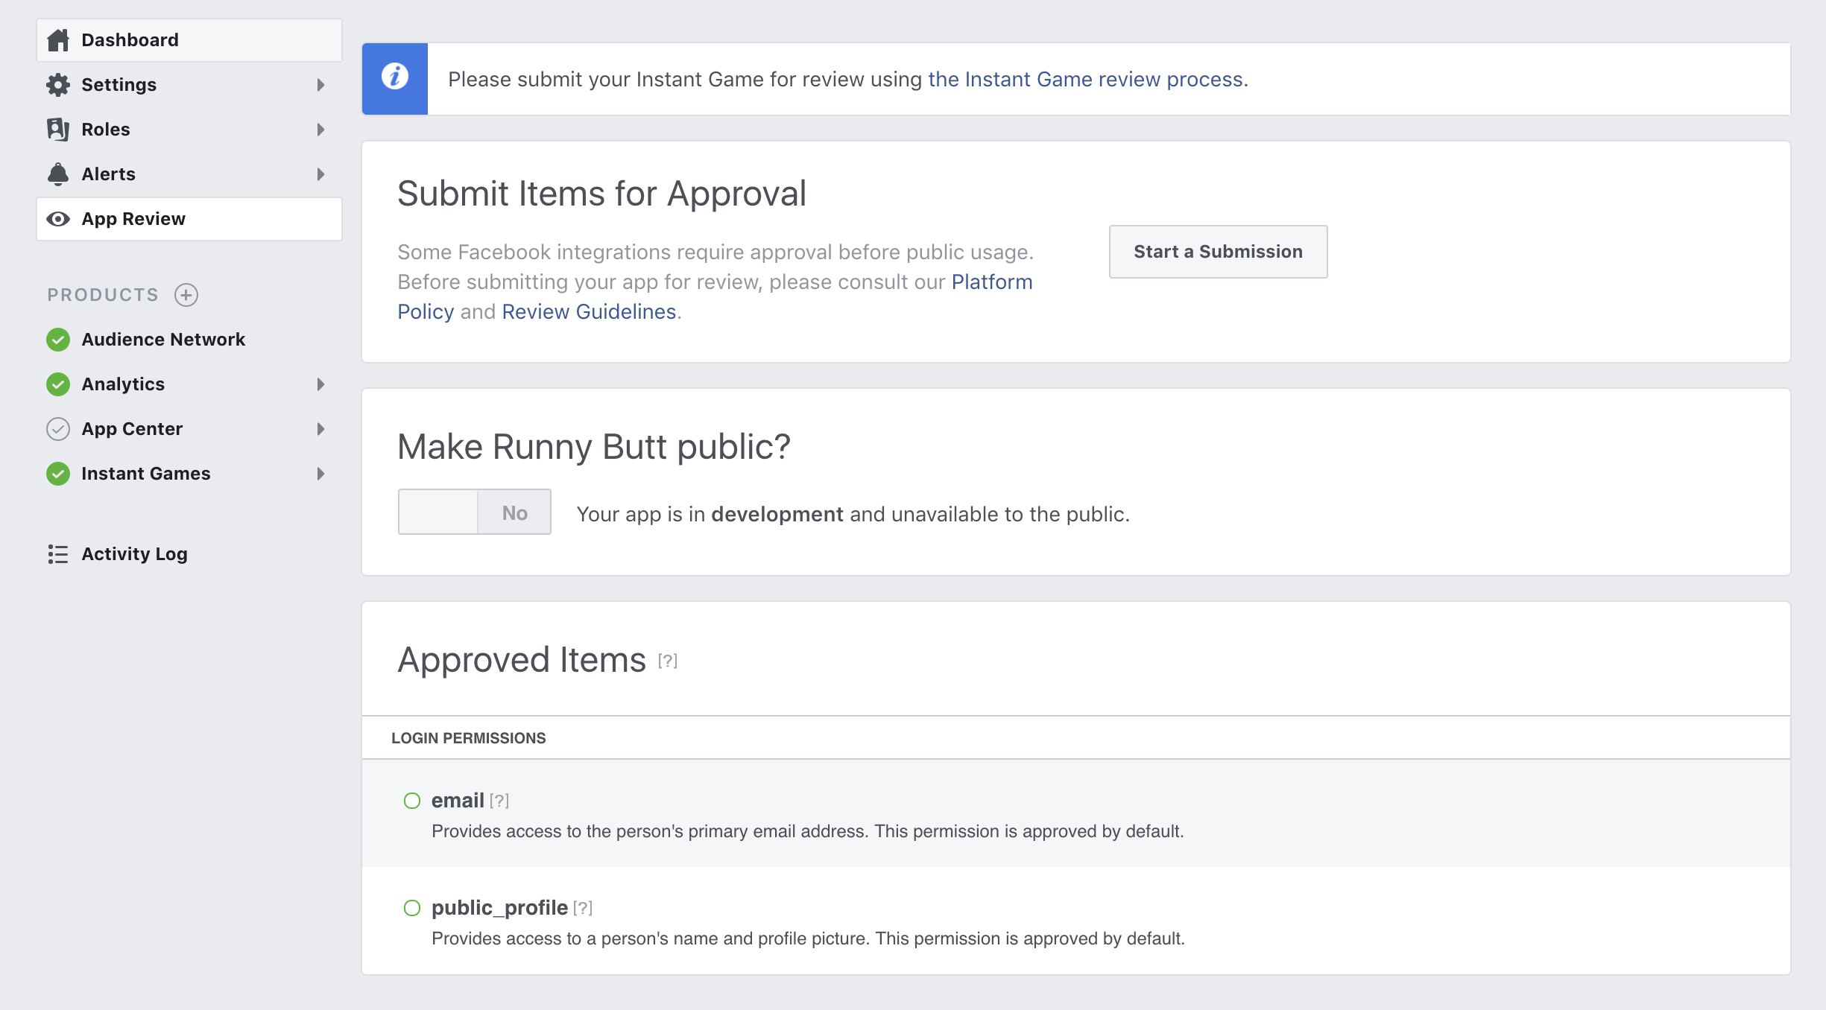Click the Submit Items for Approval heading
This screenshot has width=1826, height=1010.
coord(601,194)
